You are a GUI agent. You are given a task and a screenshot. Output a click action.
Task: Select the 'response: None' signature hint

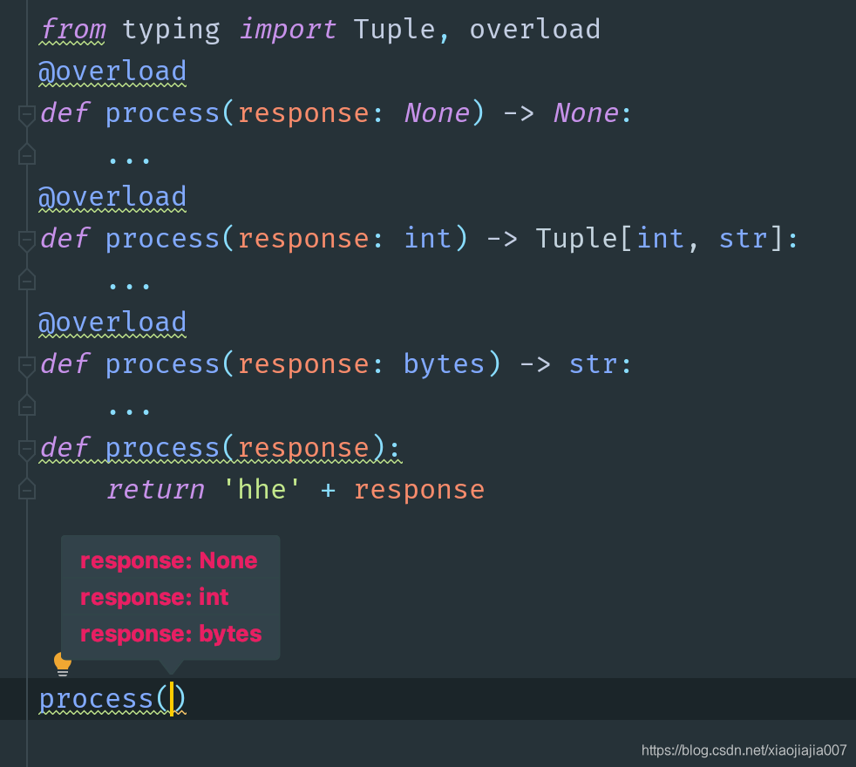point(168,561)
